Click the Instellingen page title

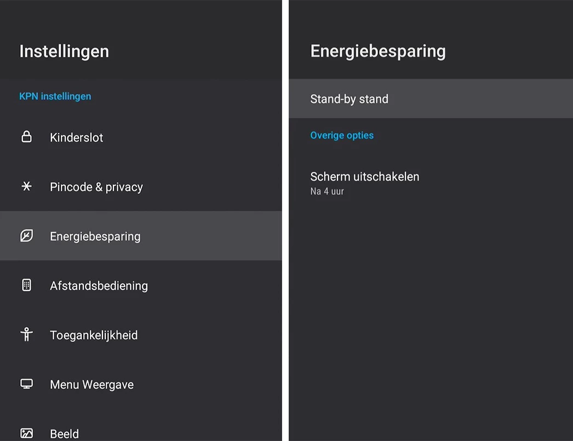[x=64, y=51]
